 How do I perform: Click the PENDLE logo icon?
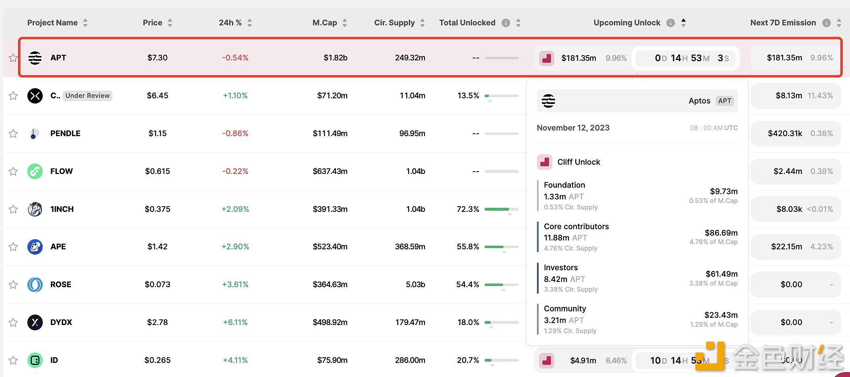click(x=35, y=134)
